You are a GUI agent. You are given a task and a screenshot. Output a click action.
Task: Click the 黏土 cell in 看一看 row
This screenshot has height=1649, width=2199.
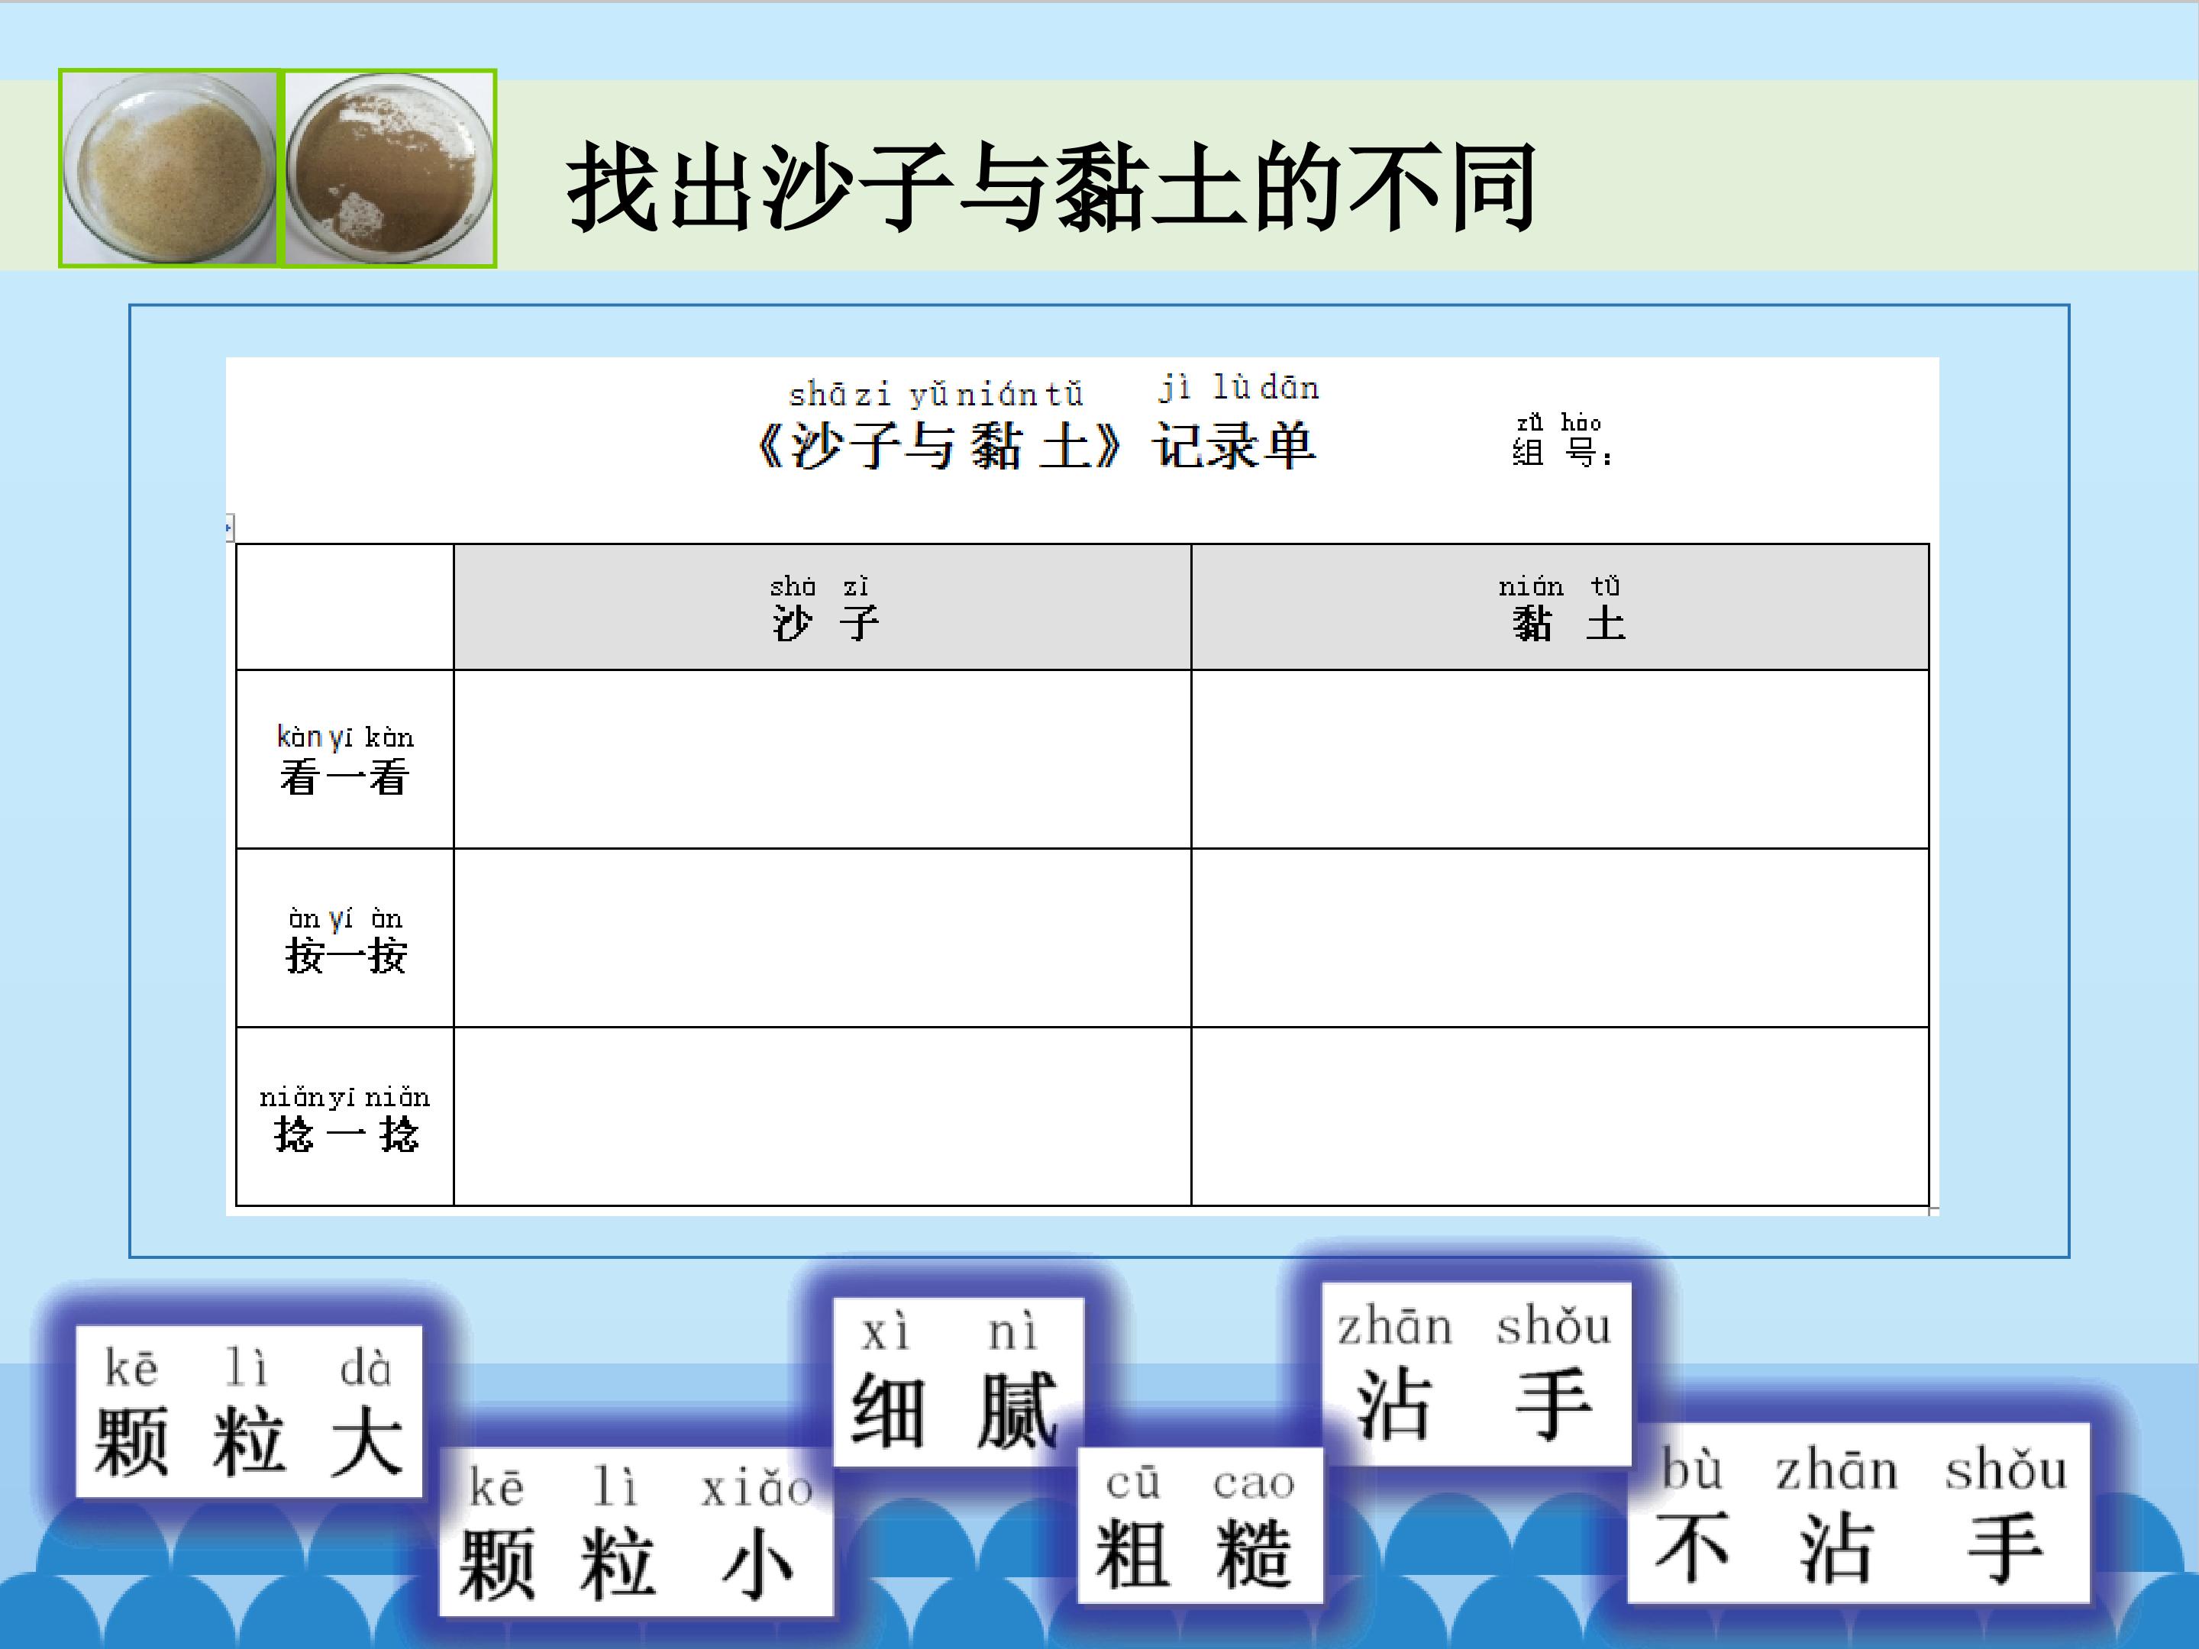pyautogui.click(x=1559, y=760)
